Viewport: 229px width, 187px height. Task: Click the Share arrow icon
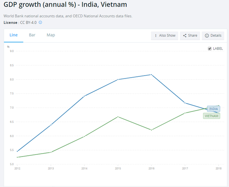[x=185, y=35]
